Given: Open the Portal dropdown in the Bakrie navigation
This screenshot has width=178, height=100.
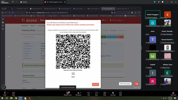Looking at the screenshot, I should [x=33, y=26].
